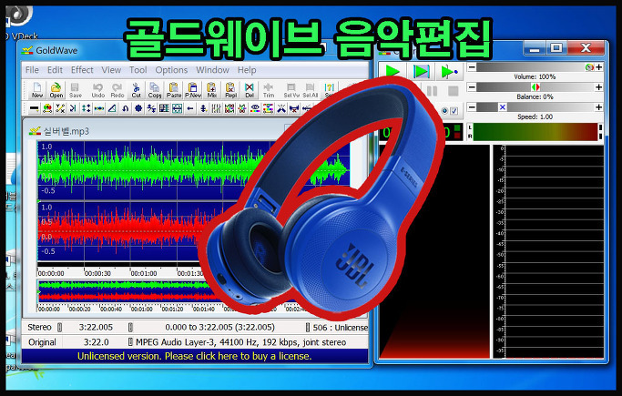Stop playback in the Control window
This screenshot has width=622, height=396.
click(453, 91)
